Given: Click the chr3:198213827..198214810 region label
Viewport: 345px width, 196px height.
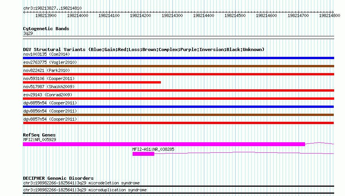Looking at the screenshot, I should point(52,8).
